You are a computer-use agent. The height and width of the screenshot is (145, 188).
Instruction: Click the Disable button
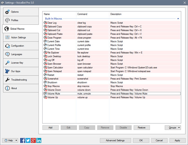124,128
